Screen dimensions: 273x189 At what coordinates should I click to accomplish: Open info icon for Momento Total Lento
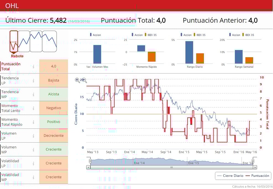33,108
